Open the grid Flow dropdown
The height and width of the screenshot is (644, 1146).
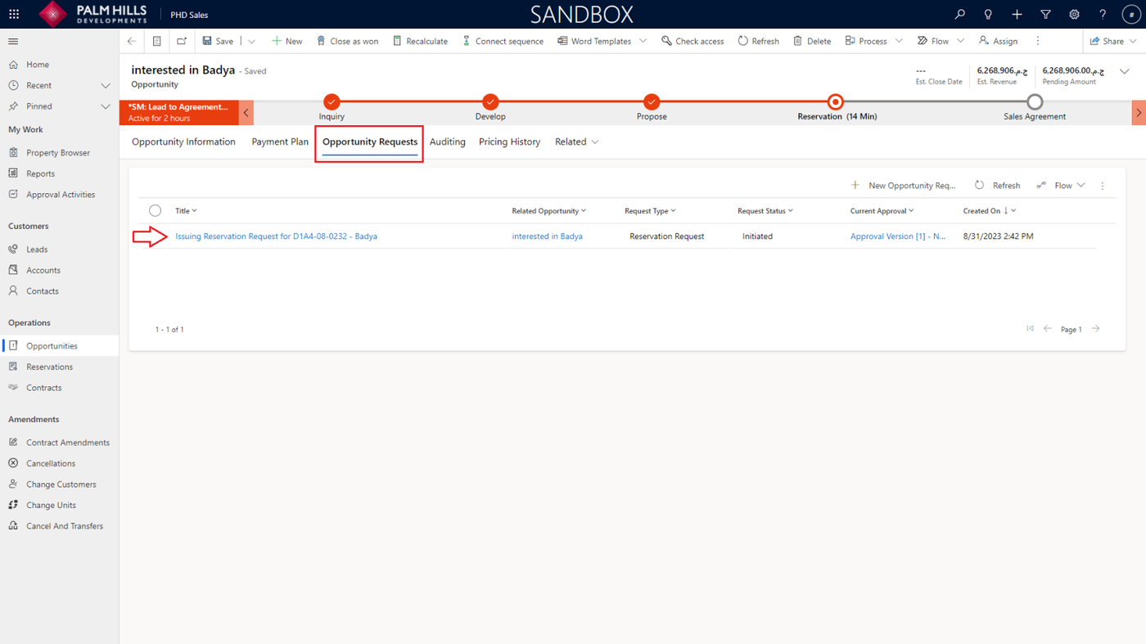coord(1061,186)
